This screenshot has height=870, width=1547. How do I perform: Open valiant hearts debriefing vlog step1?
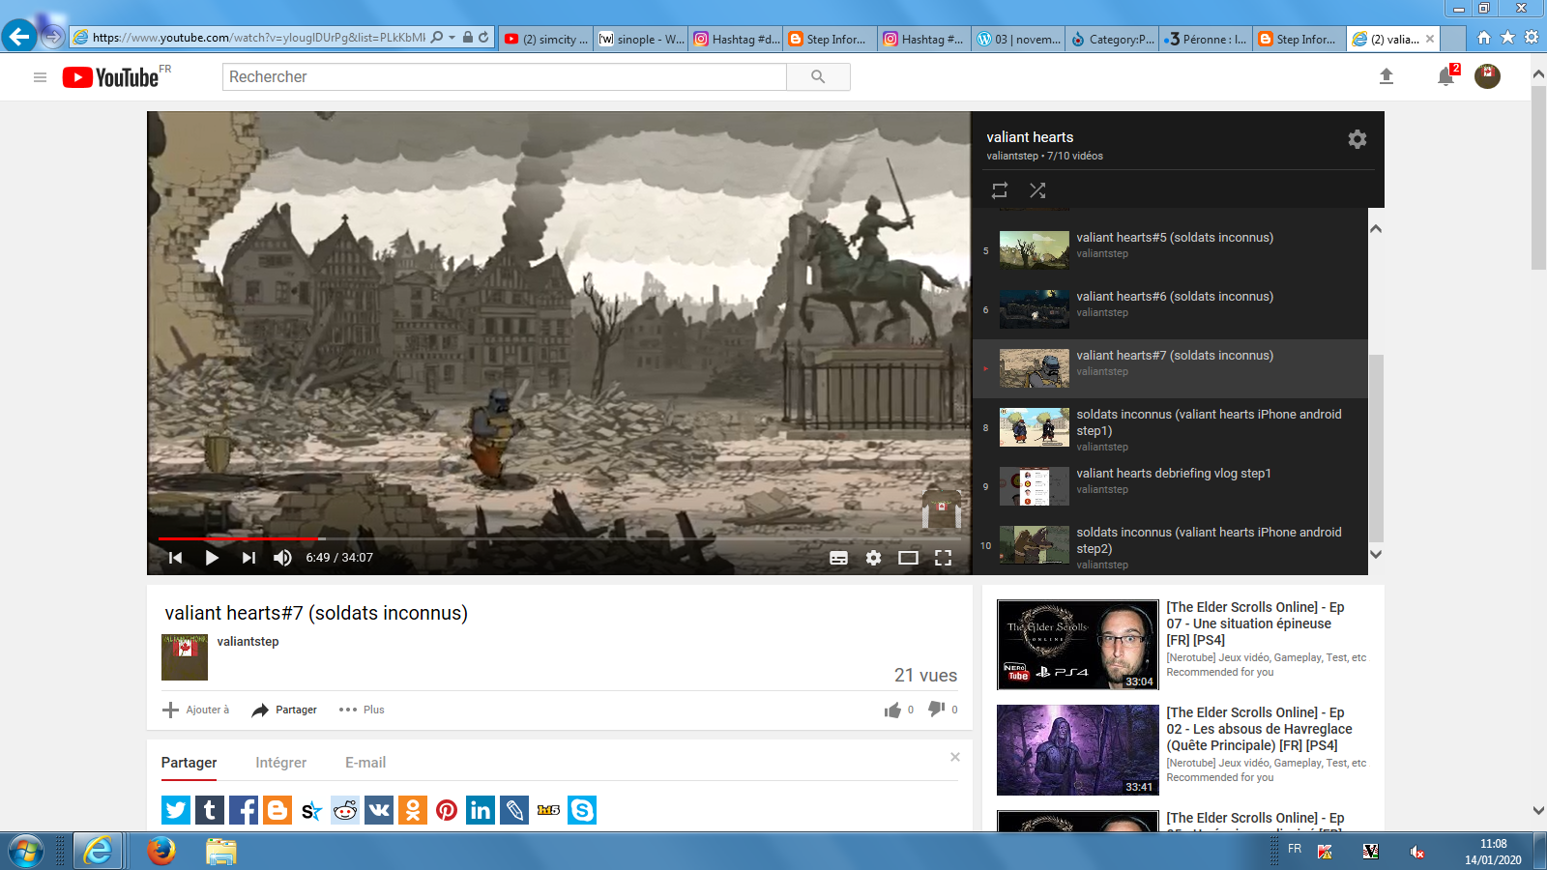[x=1170, y=486]
